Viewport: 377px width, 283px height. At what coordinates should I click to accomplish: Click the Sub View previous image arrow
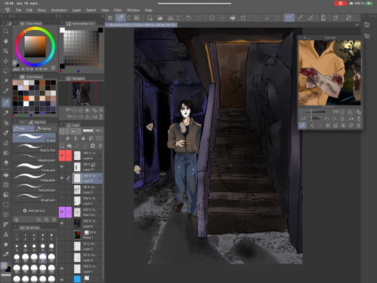point(312,125)
